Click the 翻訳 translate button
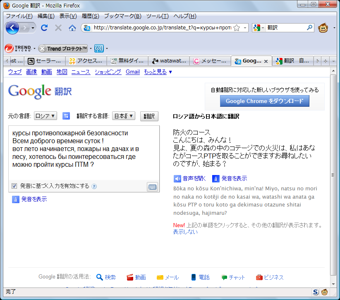Image resolution: width=340 pixels, height=300 pixels. point(149,116)
